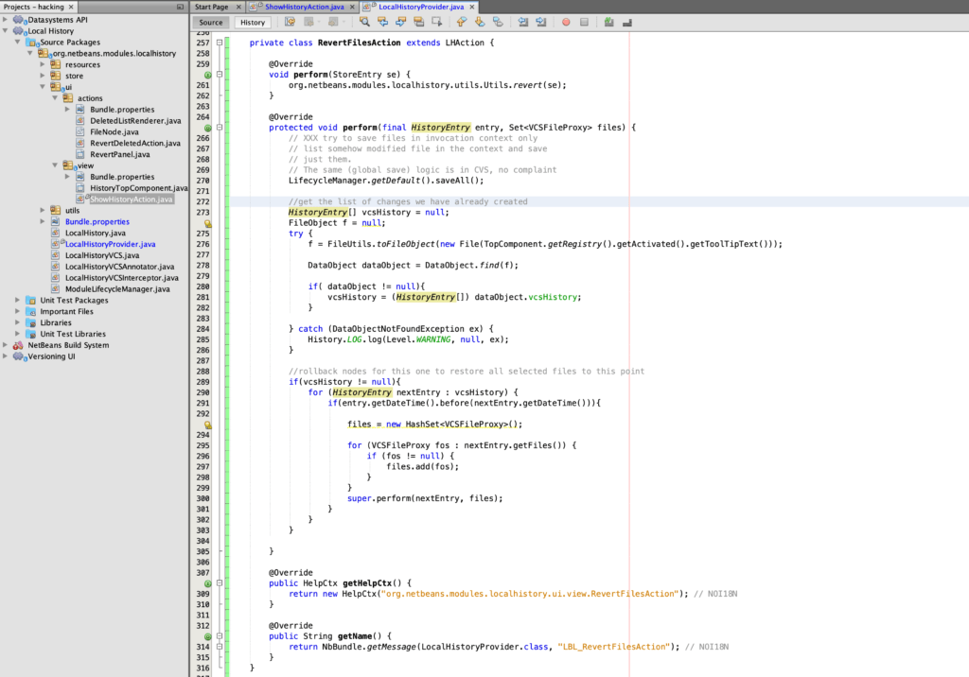
Task: Click the Start Macro Recording red icon
Action: click(x=566, y=22)
